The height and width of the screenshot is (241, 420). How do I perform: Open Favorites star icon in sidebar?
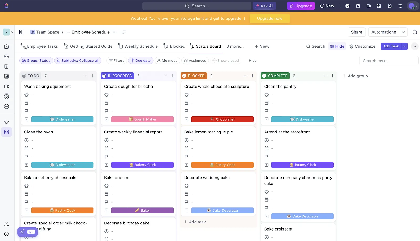[7, 122]
